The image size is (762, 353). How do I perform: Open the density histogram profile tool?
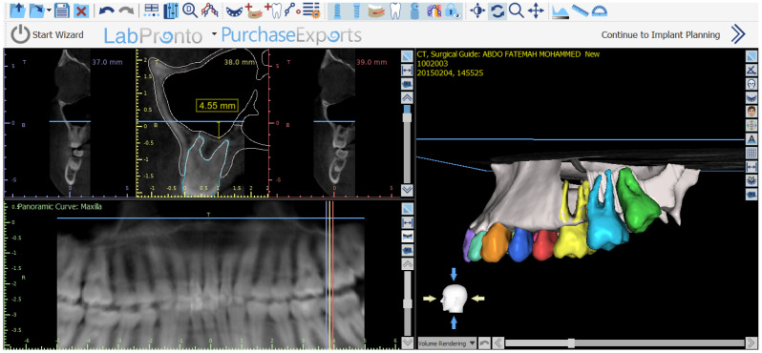(561, 10)
